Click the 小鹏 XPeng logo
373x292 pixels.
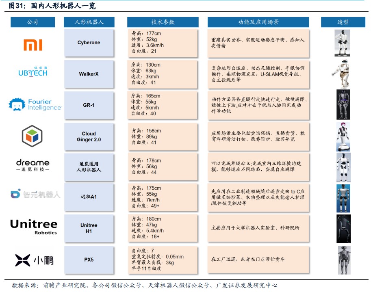click(34, 260)
